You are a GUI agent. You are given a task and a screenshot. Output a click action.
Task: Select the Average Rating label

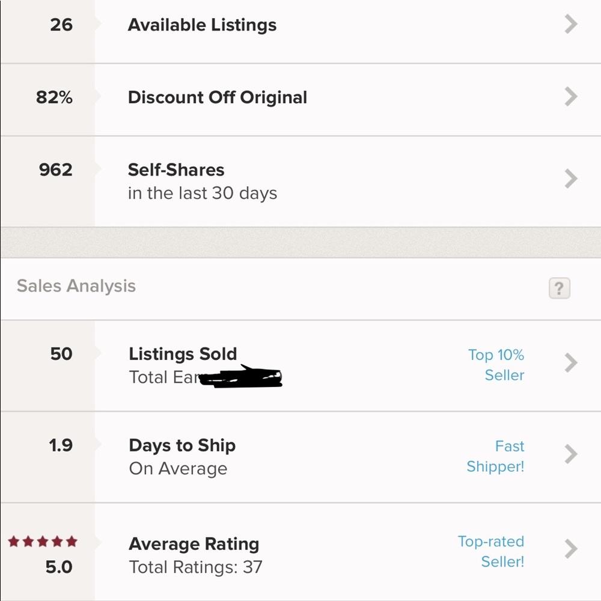click(194, 545)
